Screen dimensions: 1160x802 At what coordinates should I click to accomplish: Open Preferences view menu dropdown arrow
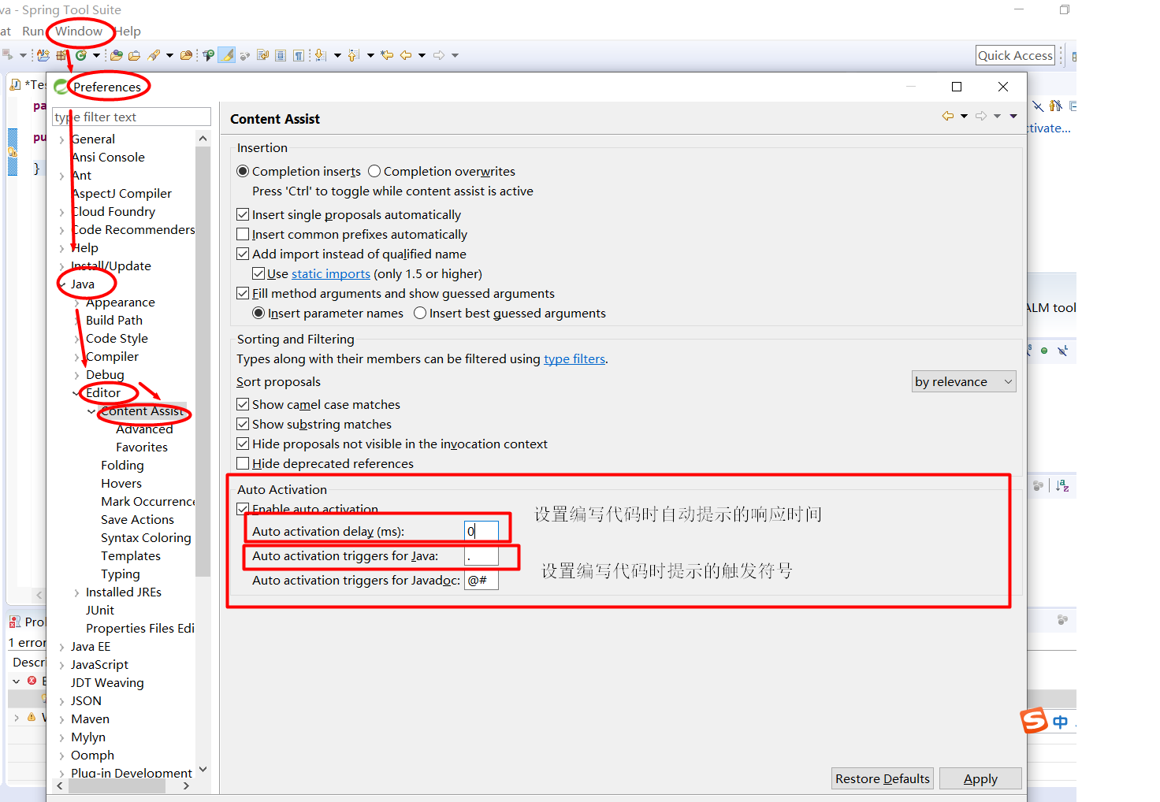1015,116
